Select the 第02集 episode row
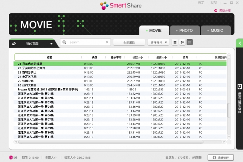243x162 pixels. pos(120,98)
